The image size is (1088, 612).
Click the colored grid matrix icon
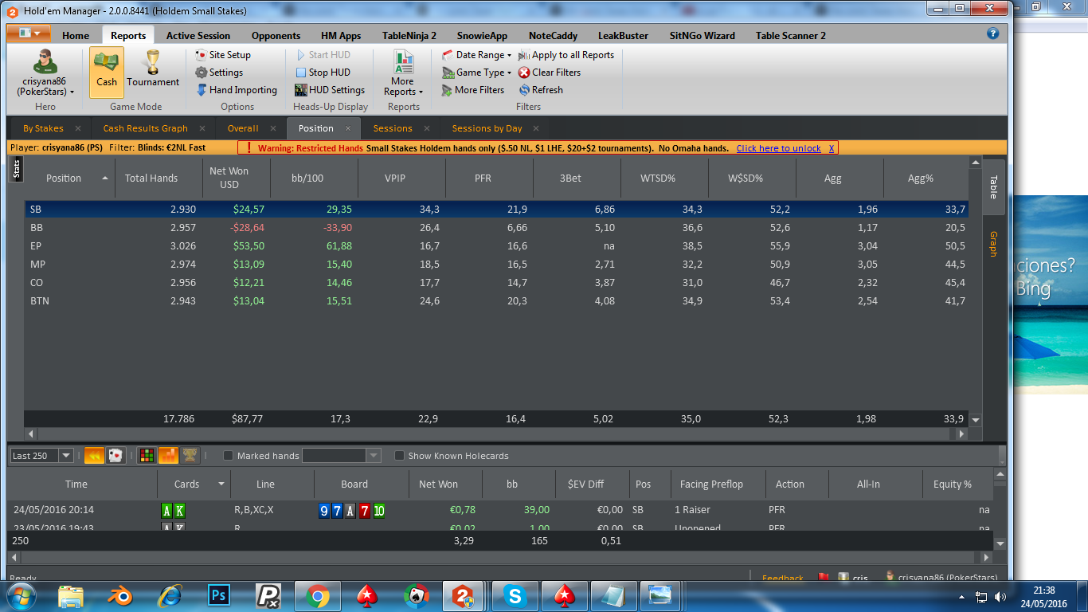[x=147, y=455]
